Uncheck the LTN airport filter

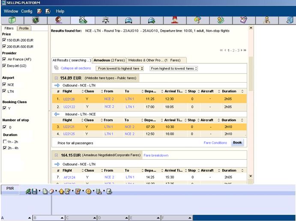[x=4, y=91]
